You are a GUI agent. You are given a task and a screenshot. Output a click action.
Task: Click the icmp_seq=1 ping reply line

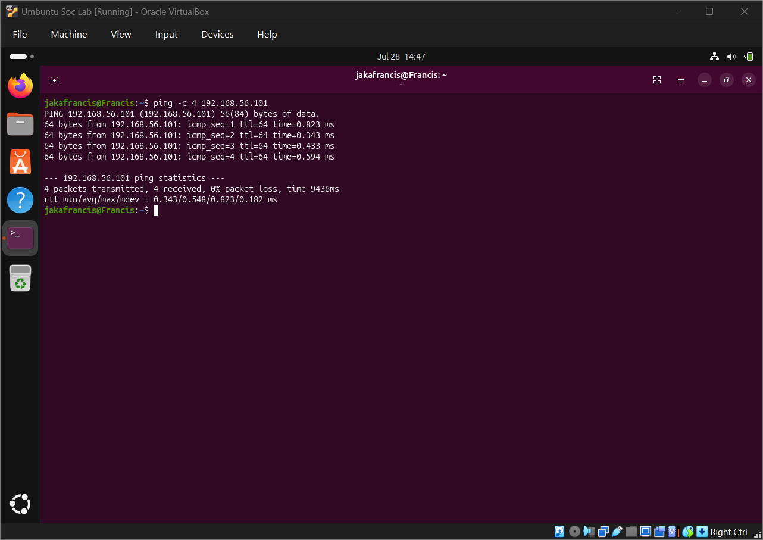189,124
